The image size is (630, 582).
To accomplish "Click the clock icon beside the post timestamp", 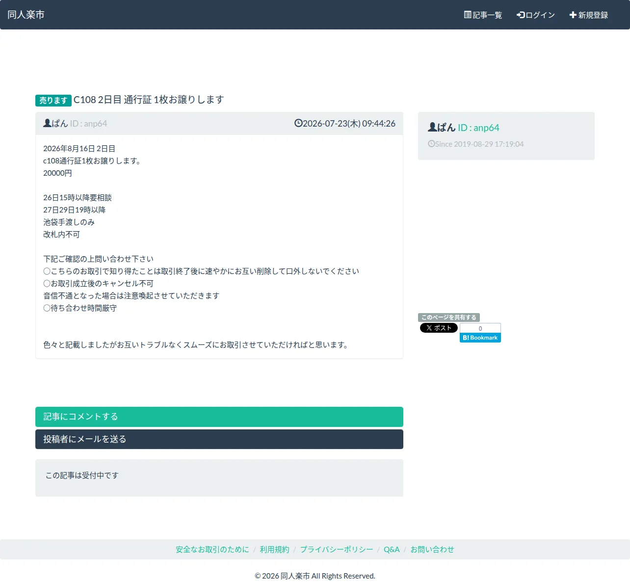I will [x=298, y=123].
